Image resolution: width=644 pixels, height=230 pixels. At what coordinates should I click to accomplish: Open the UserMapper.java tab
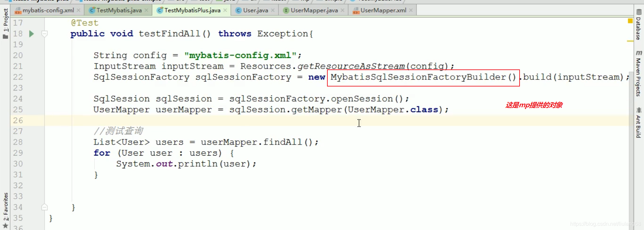pyautogui.click(x=314, y=10)
